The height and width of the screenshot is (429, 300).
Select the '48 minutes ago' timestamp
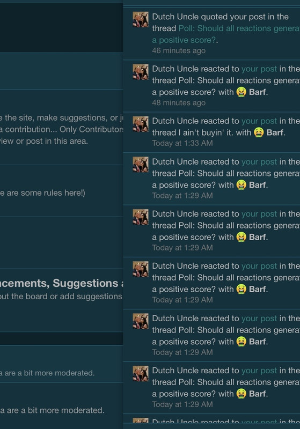179,102
